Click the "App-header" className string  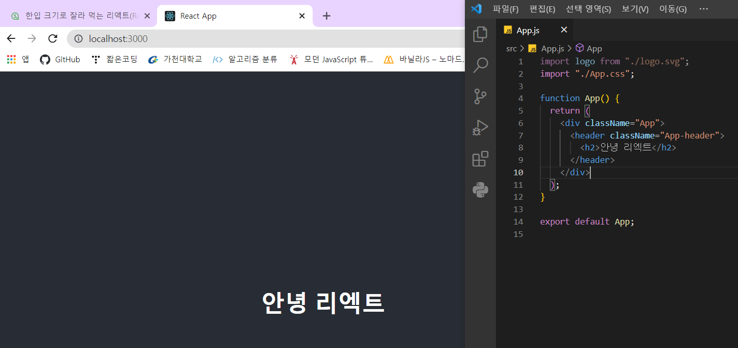[689, 135]
